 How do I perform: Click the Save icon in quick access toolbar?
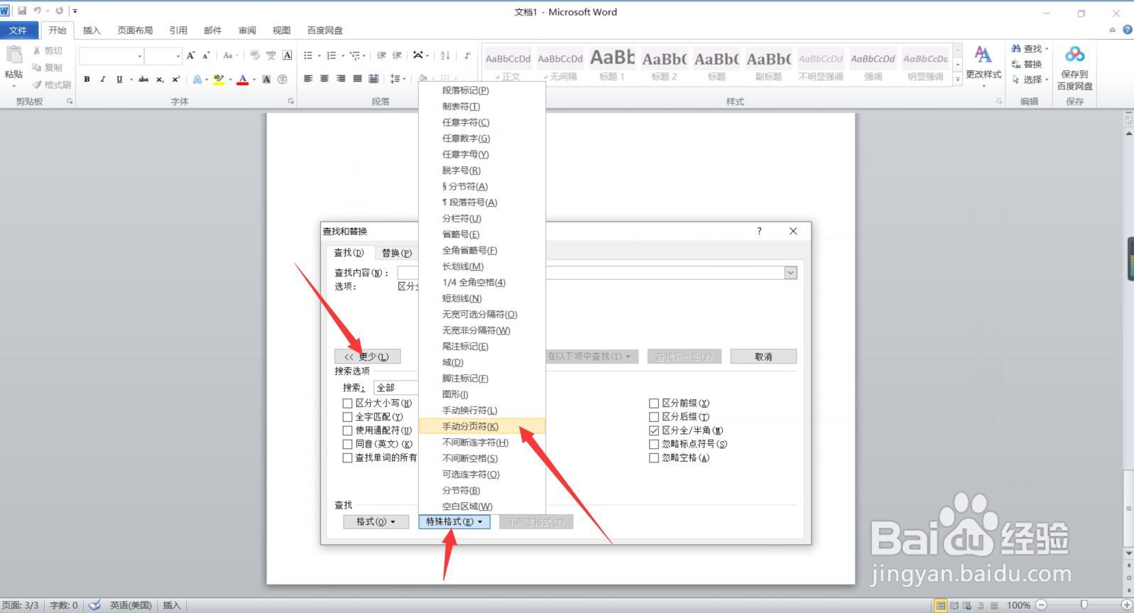(22, 11)
